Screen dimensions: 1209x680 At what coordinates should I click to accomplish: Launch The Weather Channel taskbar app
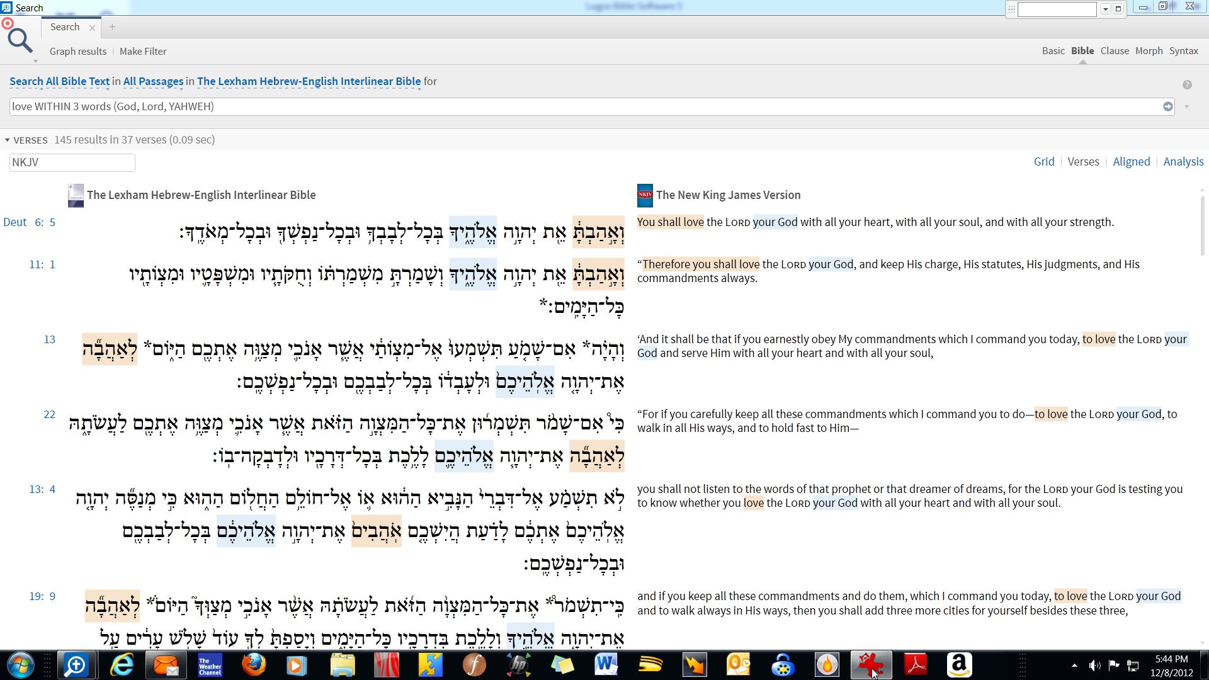click(x=210, y=666)
